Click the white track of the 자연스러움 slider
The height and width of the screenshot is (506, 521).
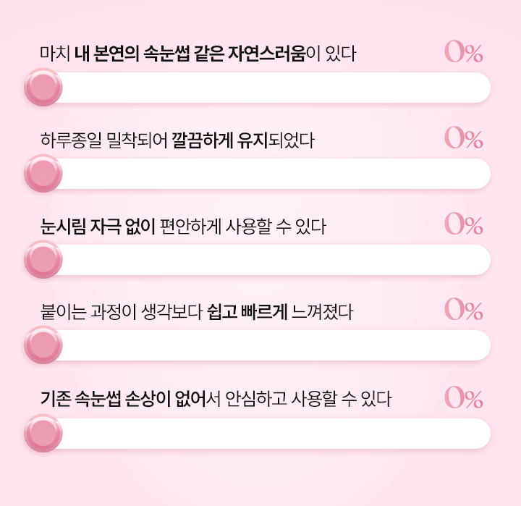(x=275, y=88)
